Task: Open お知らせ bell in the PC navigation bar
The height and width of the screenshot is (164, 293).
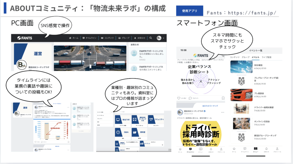Action: 140,38
